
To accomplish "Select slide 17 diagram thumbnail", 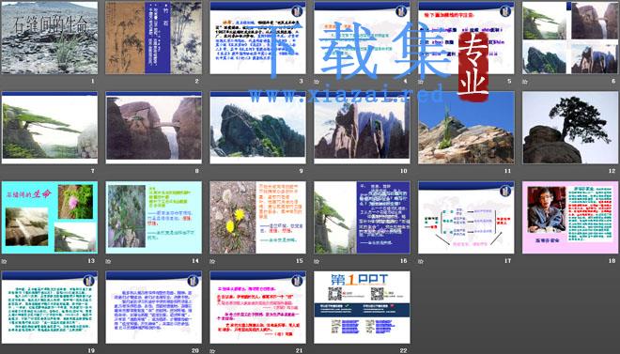I will coord(466,217).
